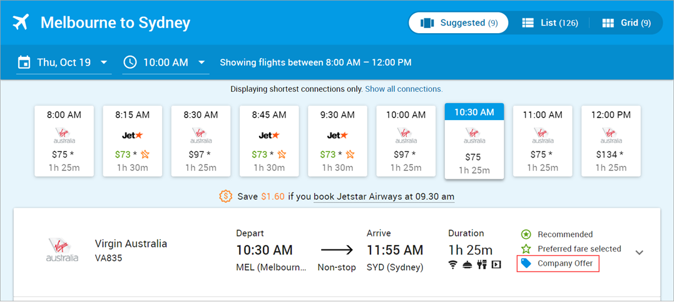Select the 8:15 AM Jetstar $73 flight card
This screenshot has height=302, width=674.
pyautogui.click(x=133, y=141)
